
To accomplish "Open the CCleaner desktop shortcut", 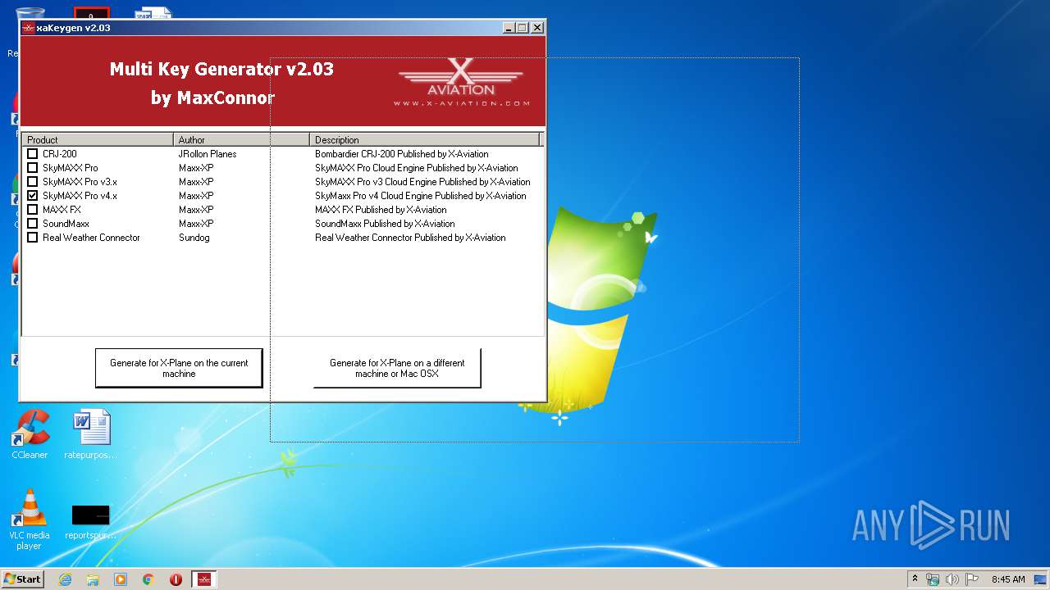I will click(30, 434).
